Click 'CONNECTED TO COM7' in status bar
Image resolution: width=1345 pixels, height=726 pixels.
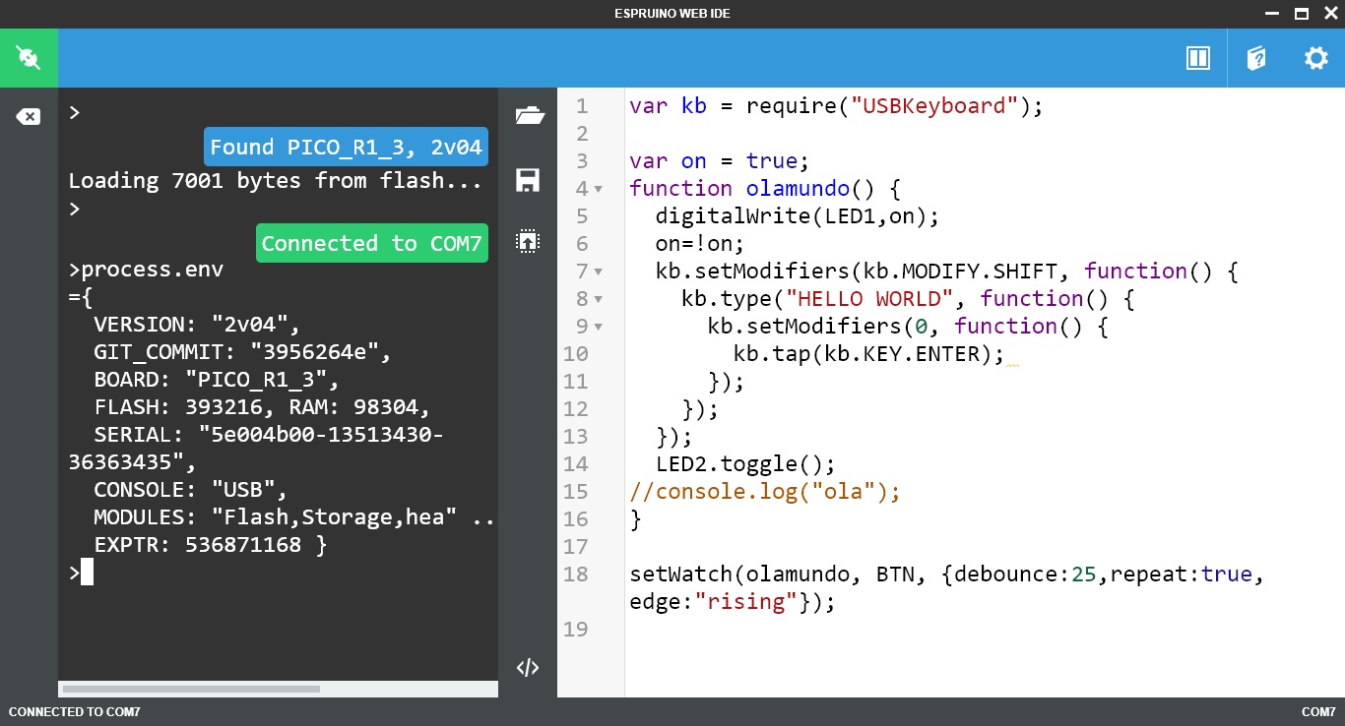coord(75,711)
